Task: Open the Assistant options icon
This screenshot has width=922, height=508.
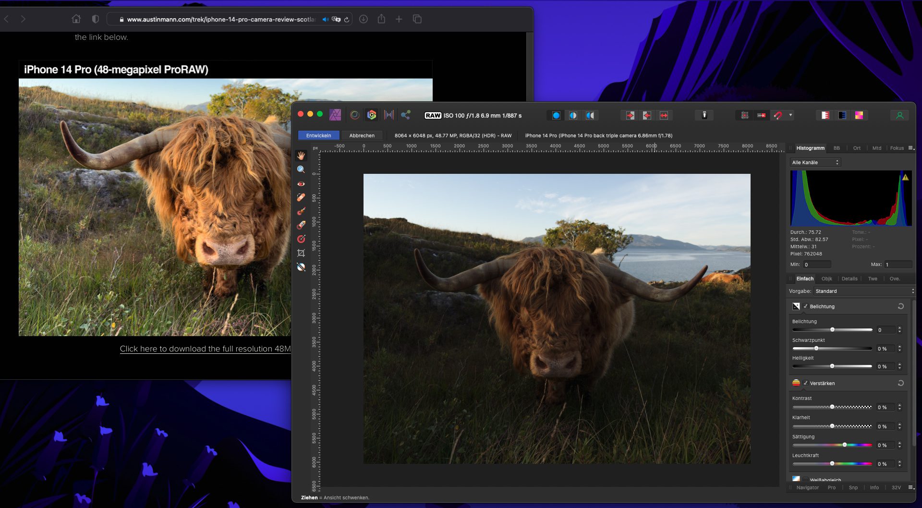Action: 704,115
